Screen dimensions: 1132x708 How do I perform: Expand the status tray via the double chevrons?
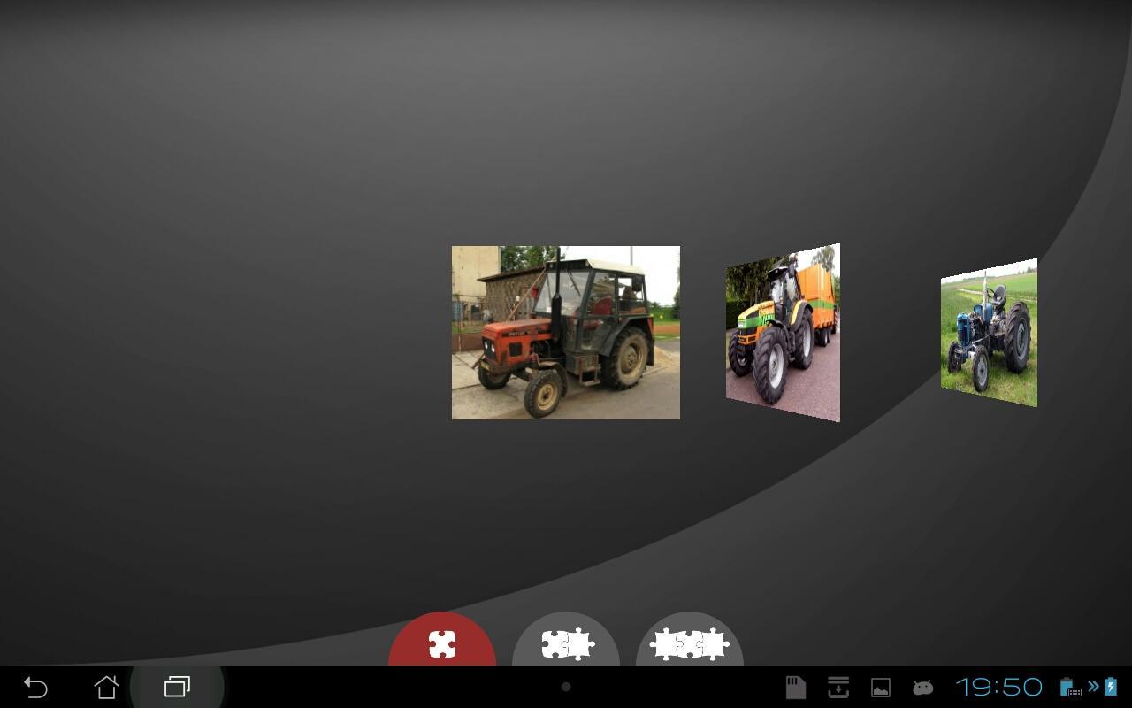pyautogui.click(x=1093, y=686)
